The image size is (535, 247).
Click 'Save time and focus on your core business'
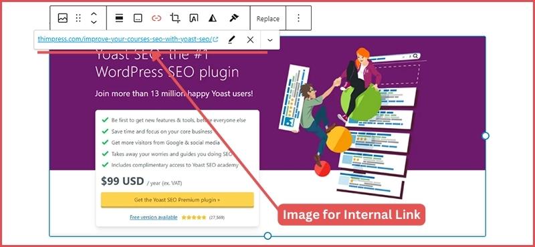click(162, 132)
